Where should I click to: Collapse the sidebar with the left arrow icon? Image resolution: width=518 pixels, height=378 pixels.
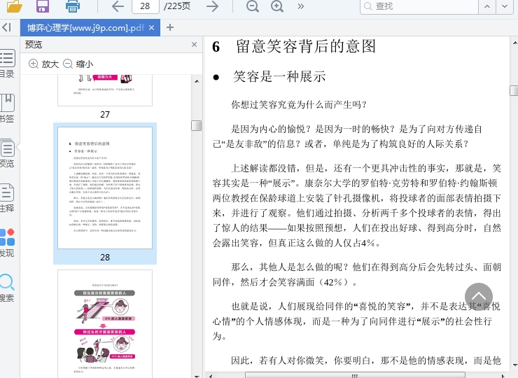(6, 27)
